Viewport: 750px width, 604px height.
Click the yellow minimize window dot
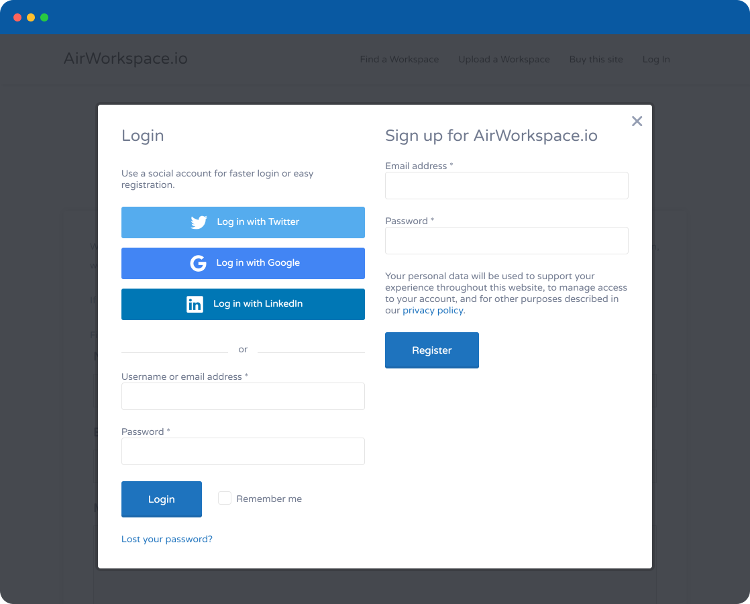31,17
